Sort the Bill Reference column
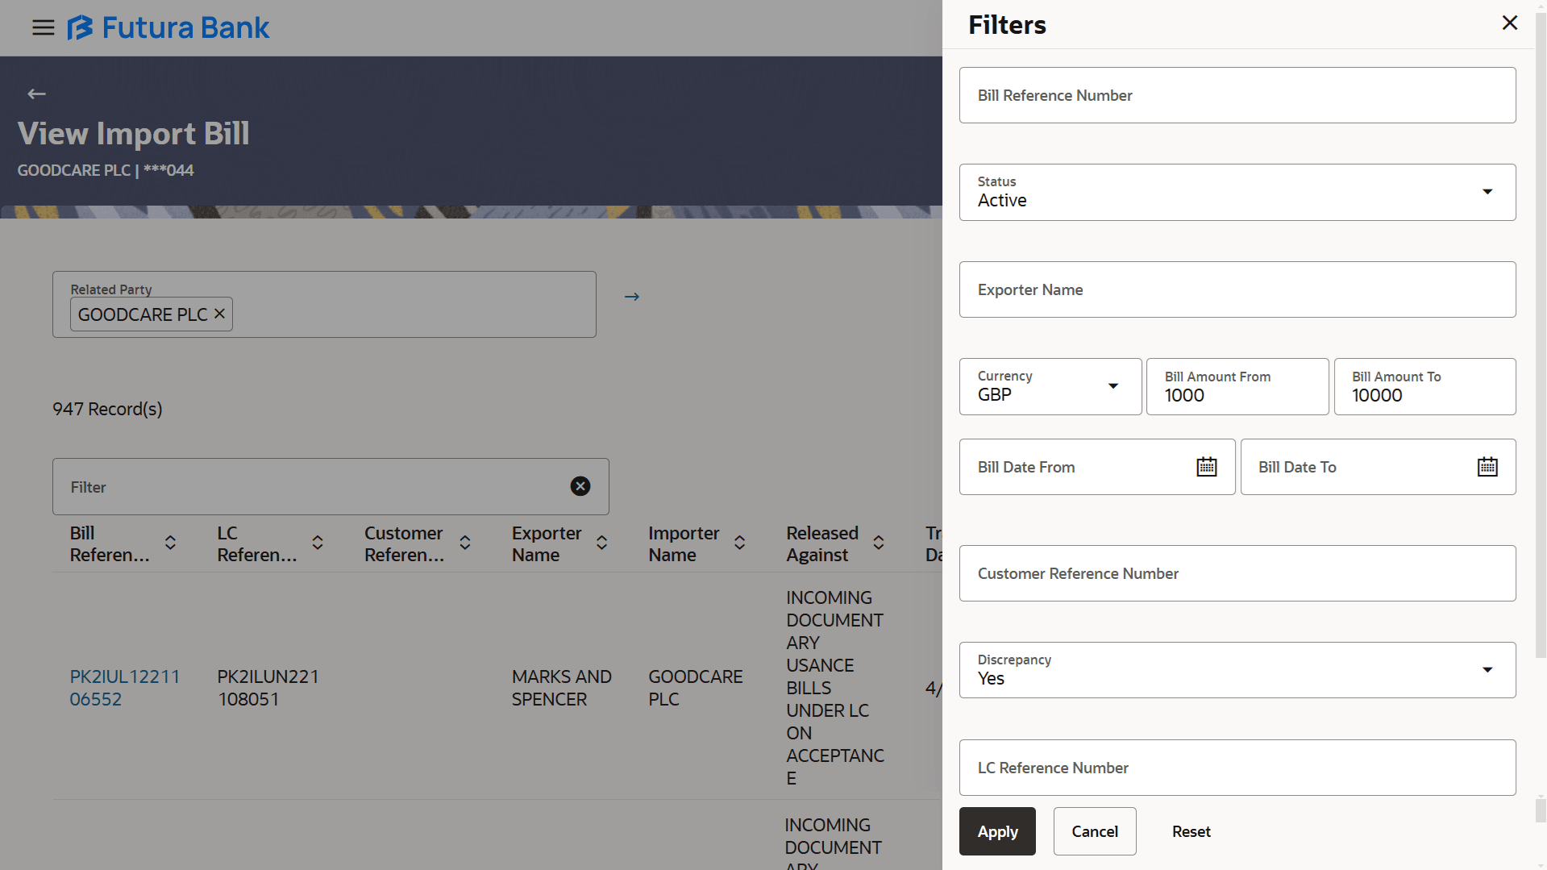Viewport: 1547px width, 870px height. tap(170, 543)
